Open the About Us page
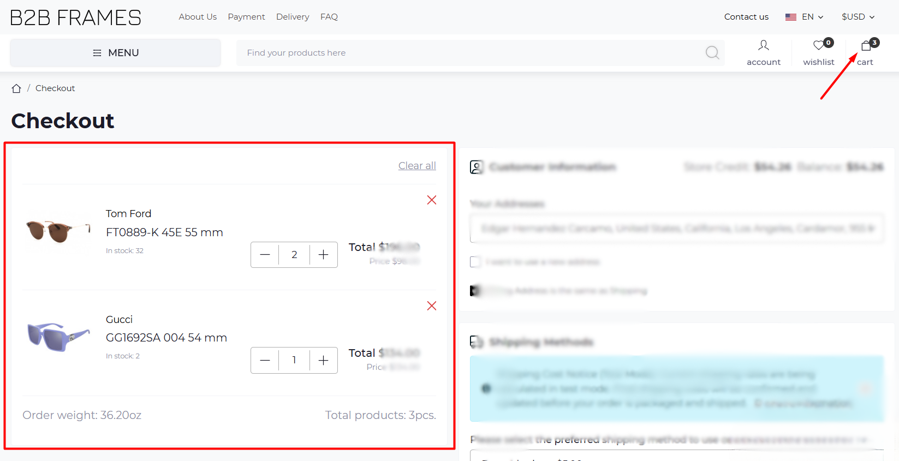 198,17
